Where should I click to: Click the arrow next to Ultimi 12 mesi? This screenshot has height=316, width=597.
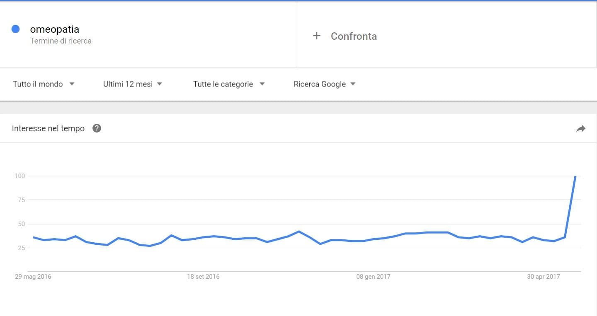pos(160,84)
